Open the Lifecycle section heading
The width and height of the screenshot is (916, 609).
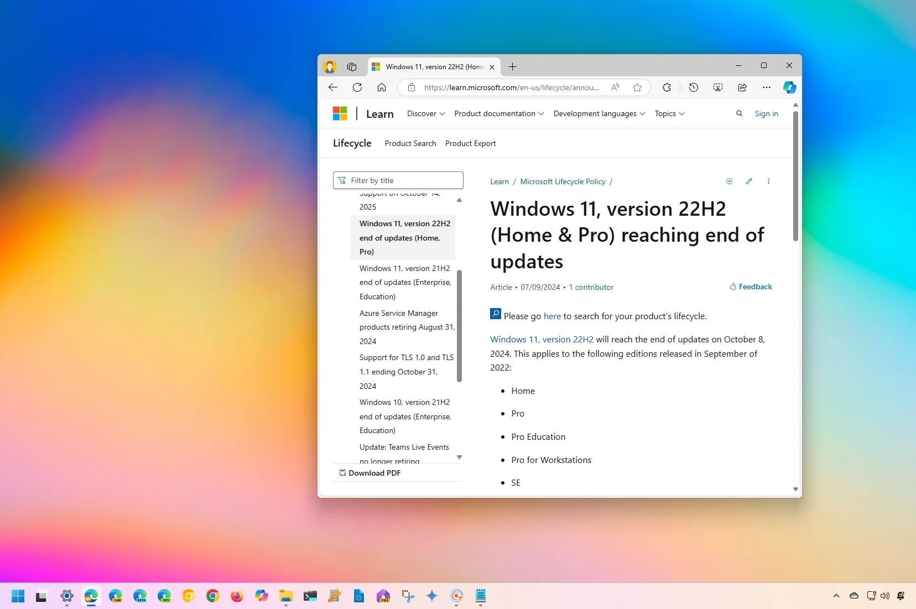(x=352, y=143)
